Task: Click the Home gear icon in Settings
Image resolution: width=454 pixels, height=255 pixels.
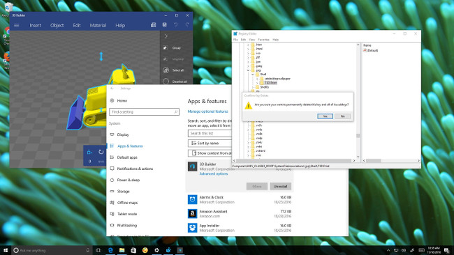Action: 112,100
